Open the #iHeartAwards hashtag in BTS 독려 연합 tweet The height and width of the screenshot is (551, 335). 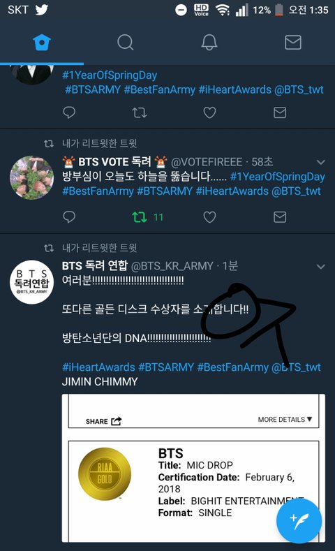98,367
